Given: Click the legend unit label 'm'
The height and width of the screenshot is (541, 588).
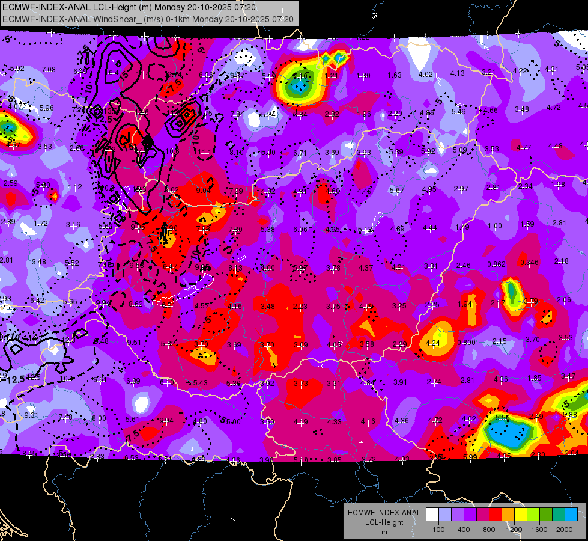Looking at the screenshot, I should [x=384, y=532].
